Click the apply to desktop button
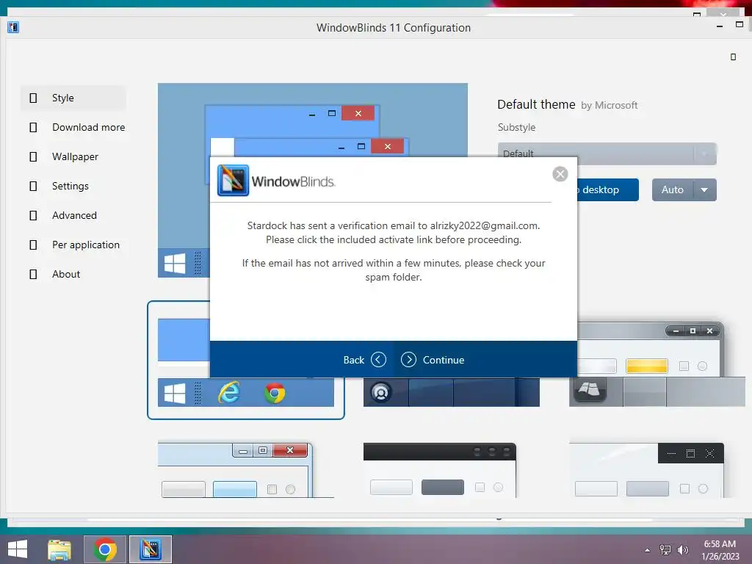This screenshot has height=564, width=752. (x=607, y=190)
